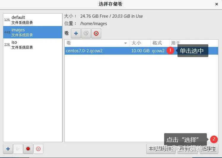Sort by the 卷 column header
The width and height of the screenshot is (222, 158).
97,43
